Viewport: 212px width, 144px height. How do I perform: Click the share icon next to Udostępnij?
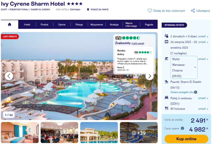click(193, 11)
